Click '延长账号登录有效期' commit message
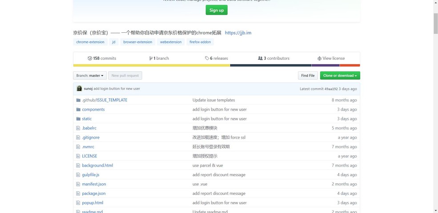The height and width of the screenshot is (213, 438). (211, 147)
